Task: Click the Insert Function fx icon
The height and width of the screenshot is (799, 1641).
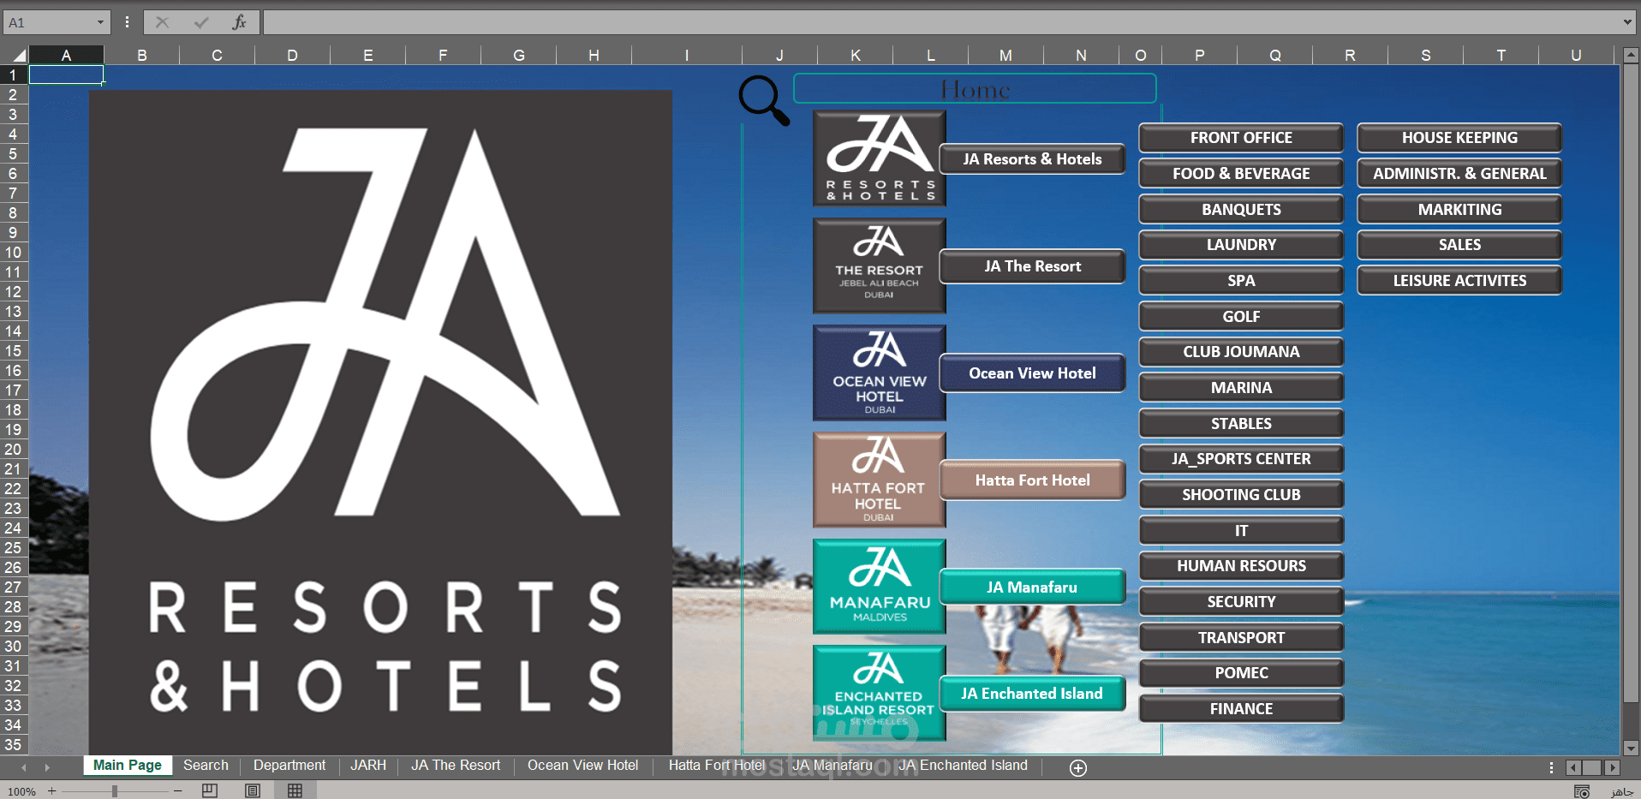Action: pyautogui.click(x=239, y=22)
